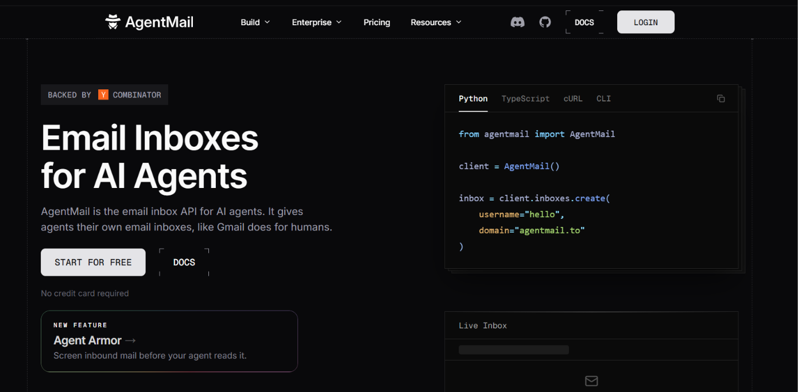Viewport: 798px width, 392px height.
Task: Click the Live Inbox panel header
Action: click(x=591, y=326)
